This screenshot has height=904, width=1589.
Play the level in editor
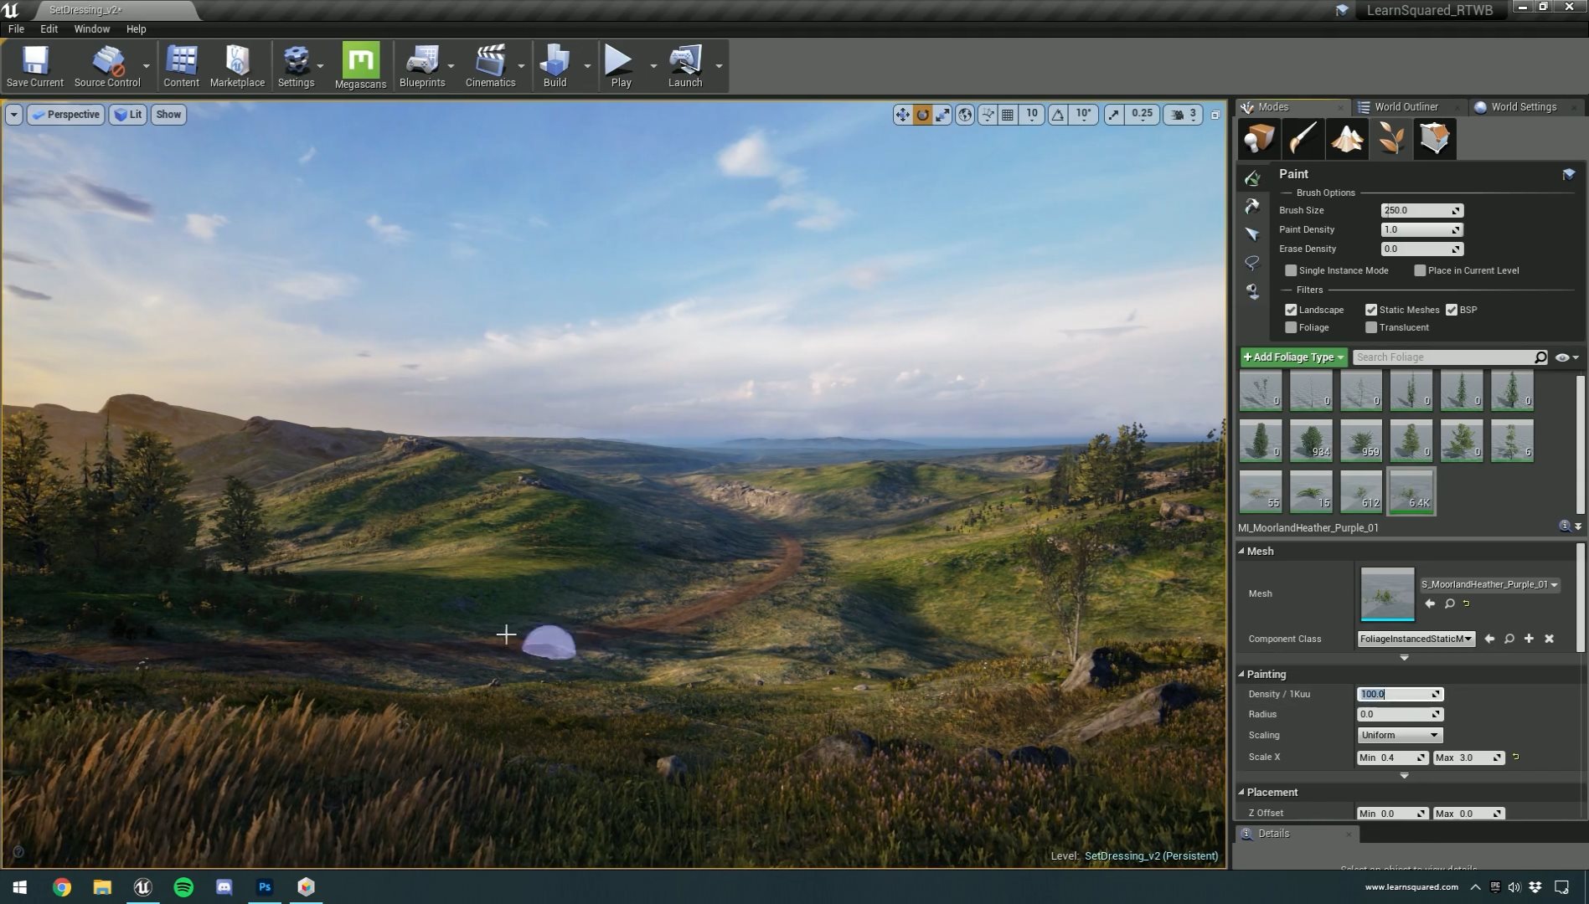point(621,66)
